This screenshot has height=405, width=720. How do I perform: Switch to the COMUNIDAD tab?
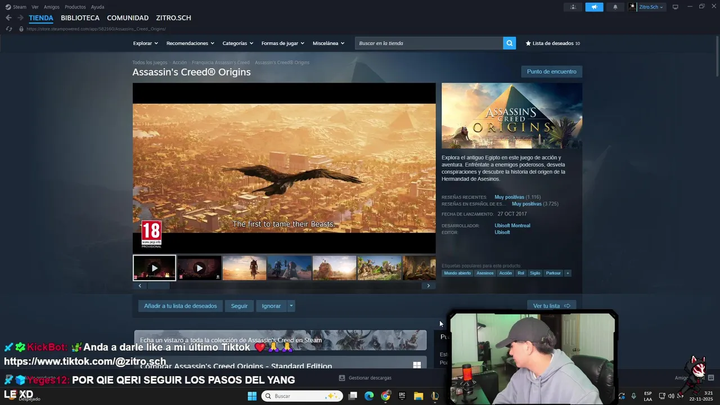(x=128, y=18)
